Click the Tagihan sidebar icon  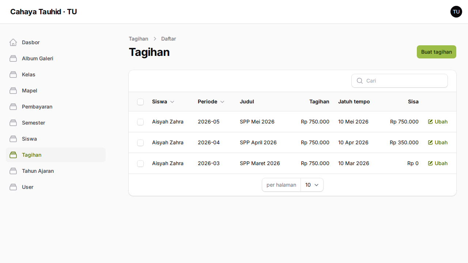13,155
